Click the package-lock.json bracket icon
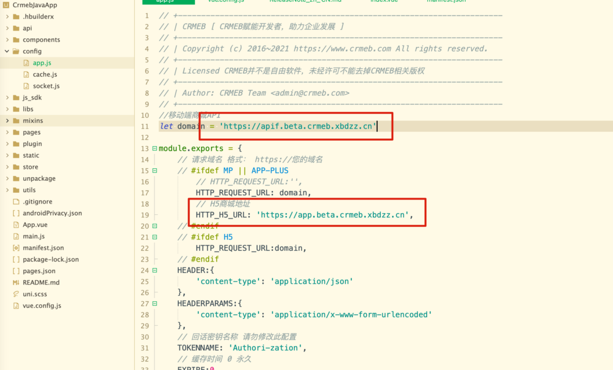The height and width of the screenshot is (370, 613). coord(16,259)
